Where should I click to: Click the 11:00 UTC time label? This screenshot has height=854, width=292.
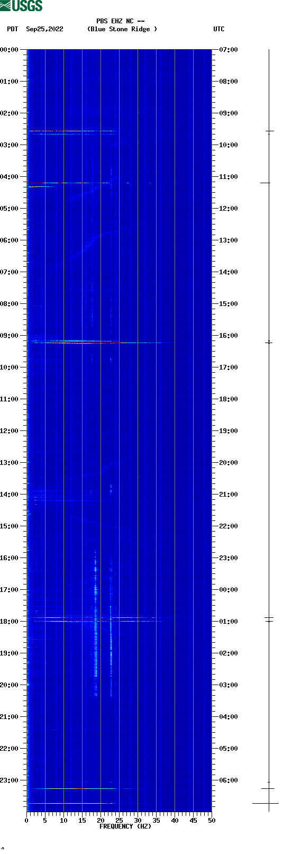pos(229,177)
